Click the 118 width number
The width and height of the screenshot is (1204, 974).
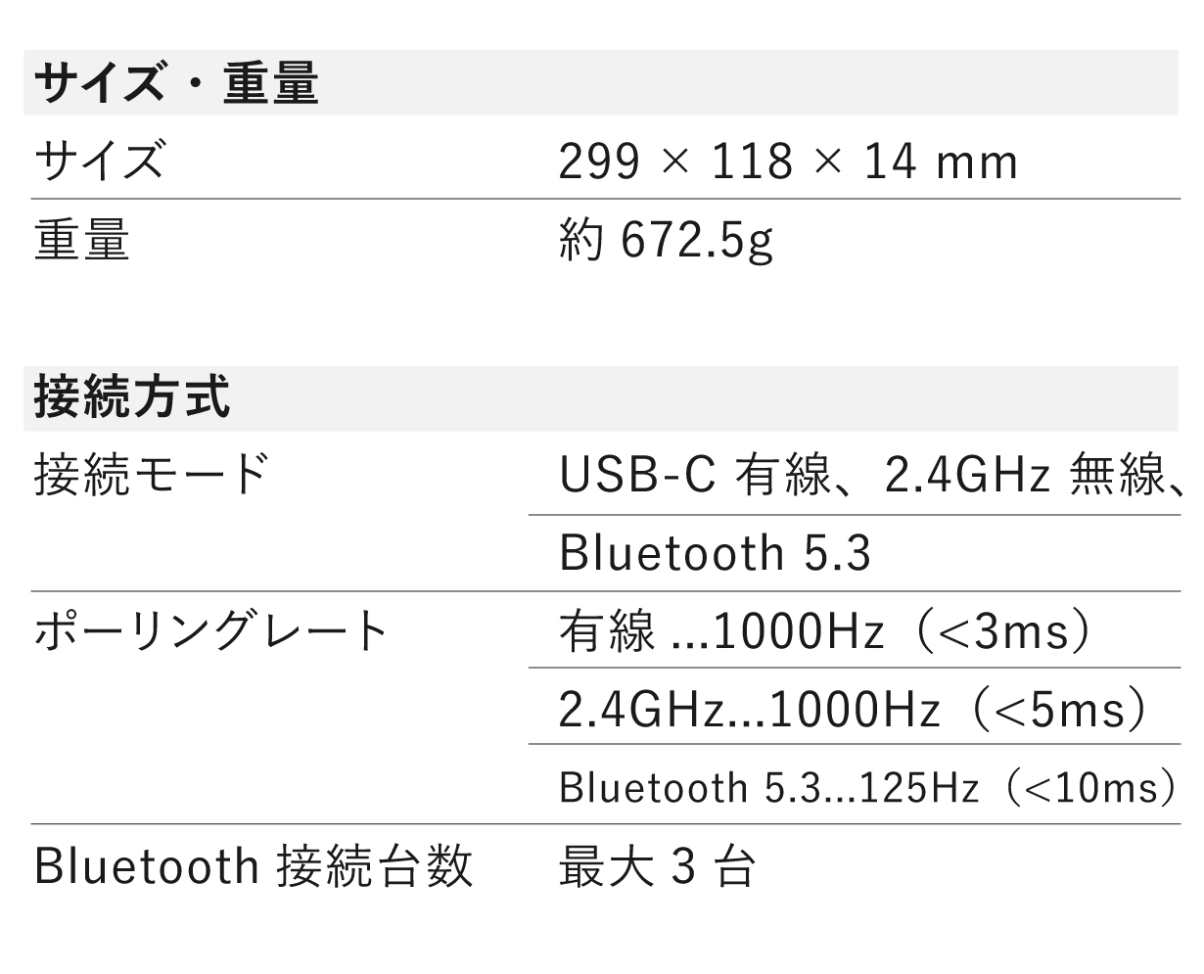(752, 162)
